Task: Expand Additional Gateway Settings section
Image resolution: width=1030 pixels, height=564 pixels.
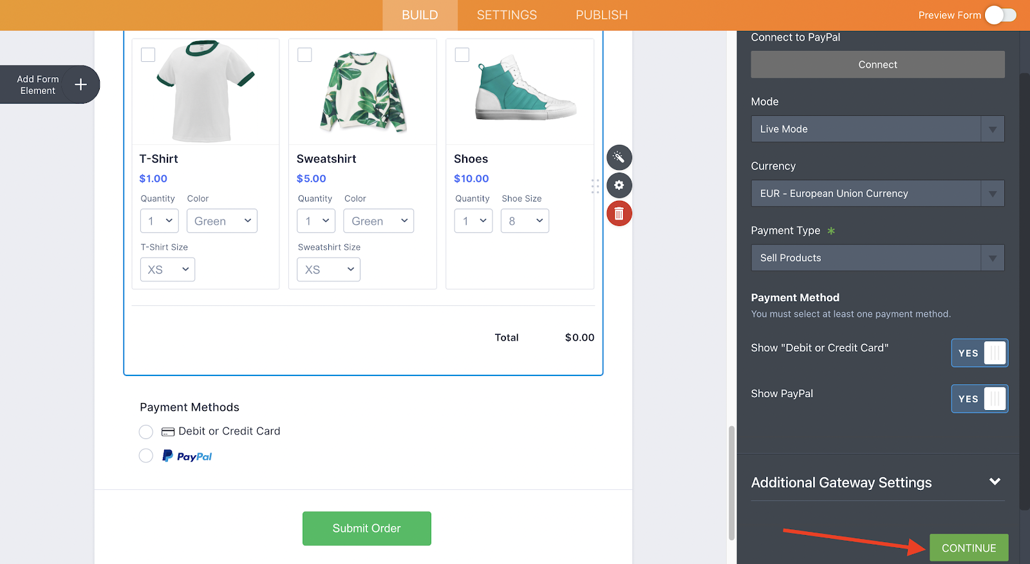Action: tap(877, 482)
